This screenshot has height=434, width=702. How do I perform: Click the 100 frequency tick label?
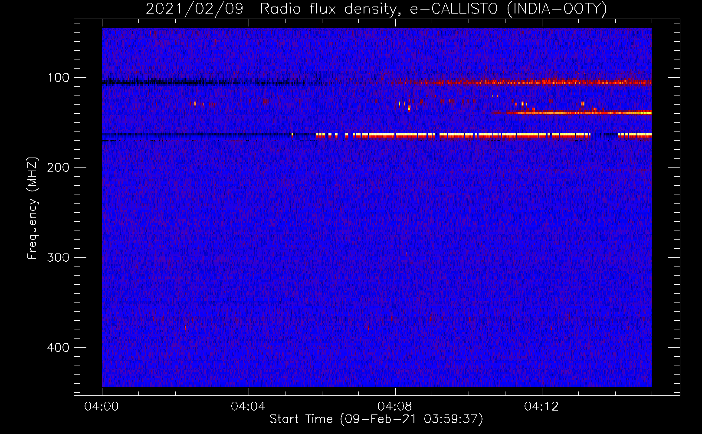59,78
